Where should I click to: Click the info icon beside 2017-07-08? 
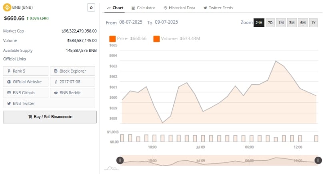coord(56,82)
